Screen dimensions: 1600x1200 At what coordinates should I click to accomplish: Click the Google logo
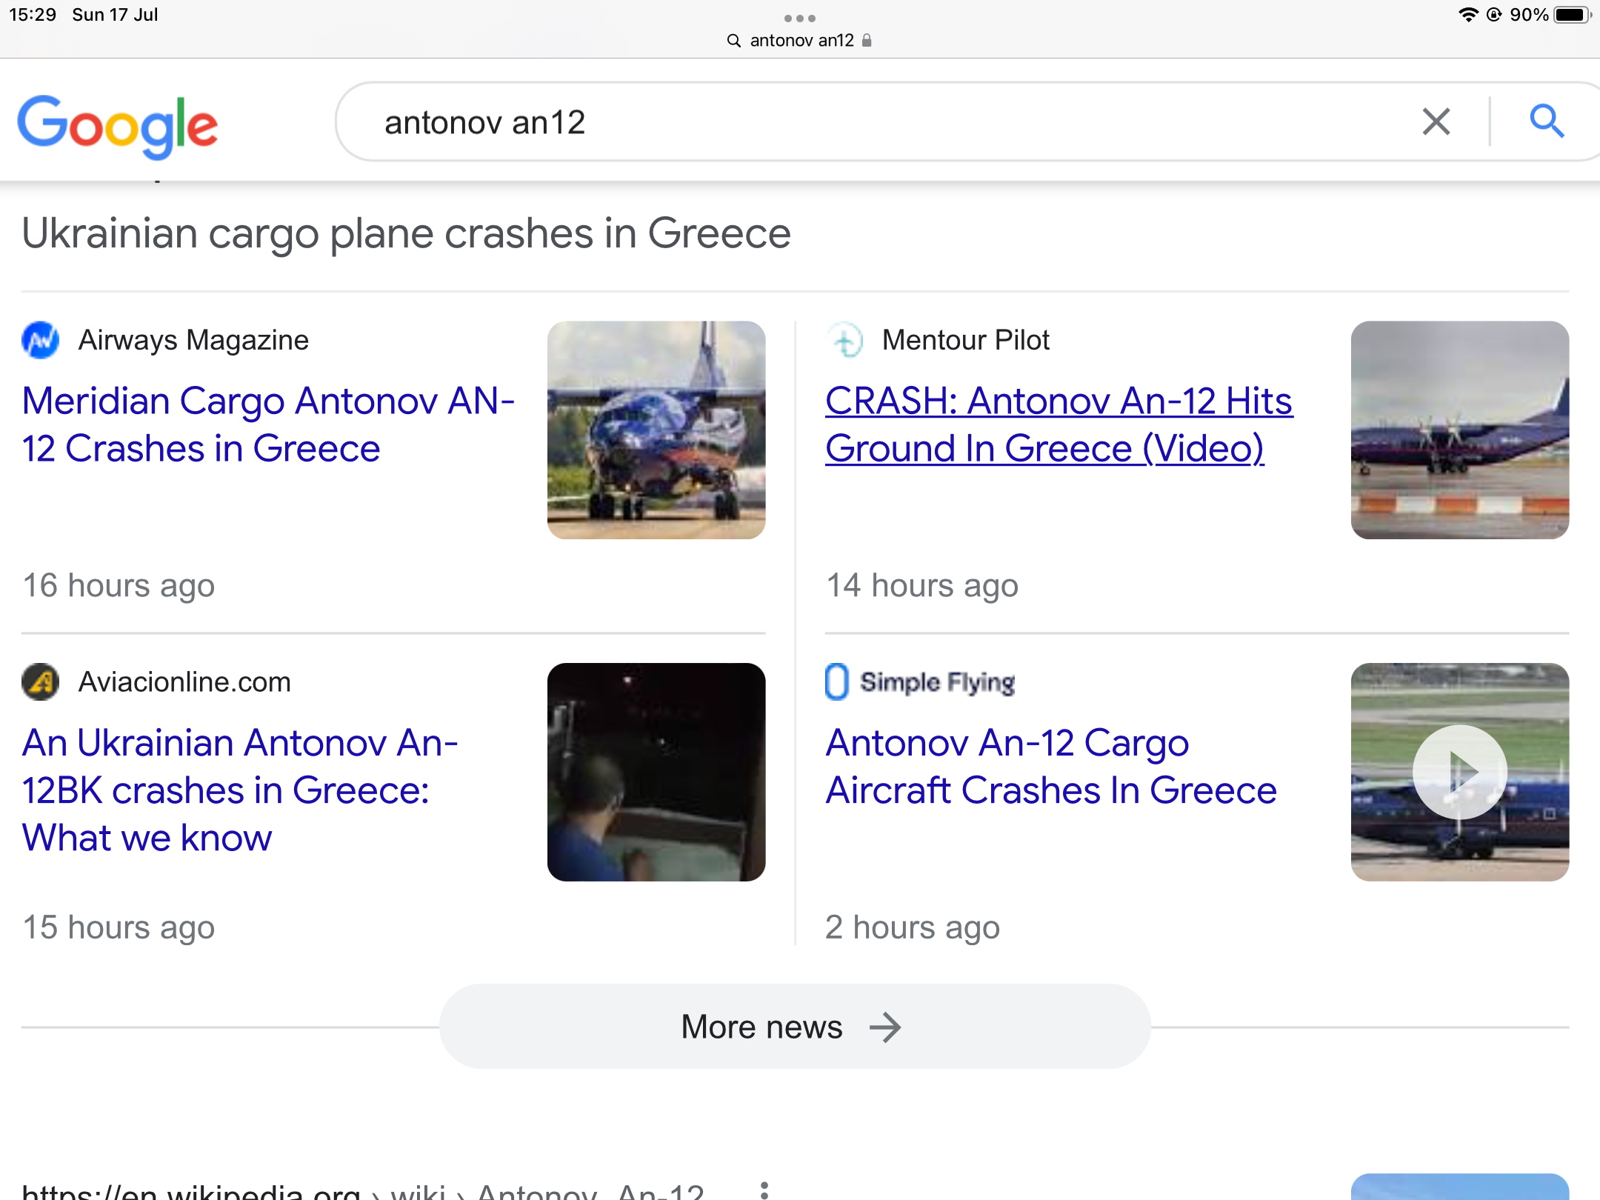(118, 126)
